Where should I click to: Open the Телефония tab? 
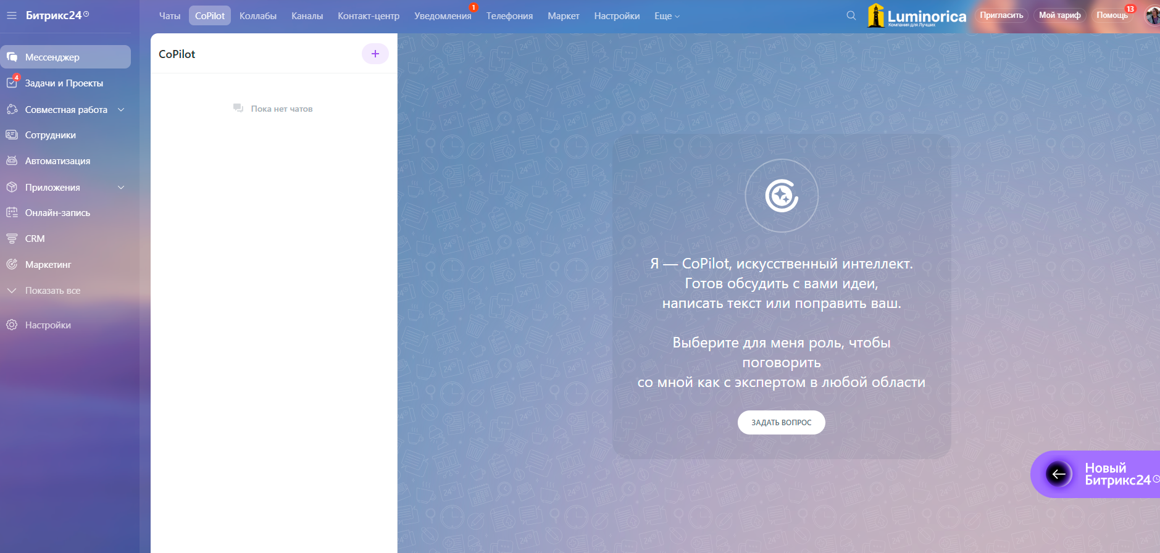point(509,16)
